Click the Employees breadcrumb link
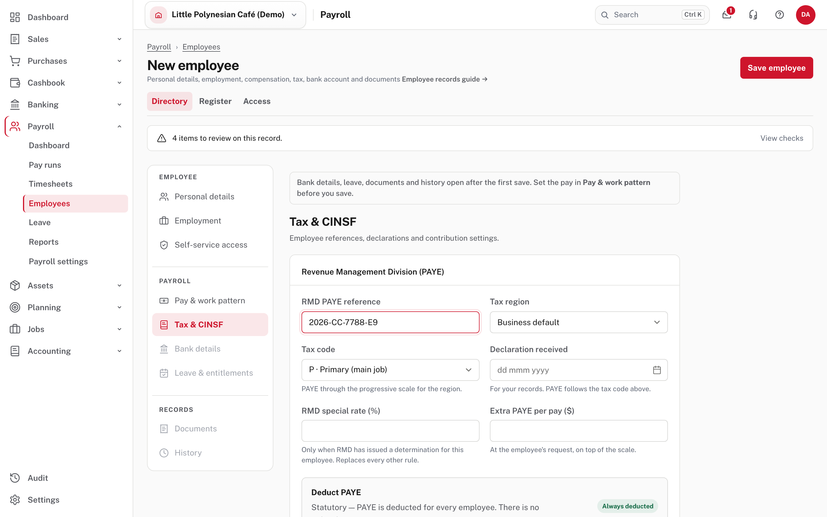827x517 pixels. click(201, 47)
